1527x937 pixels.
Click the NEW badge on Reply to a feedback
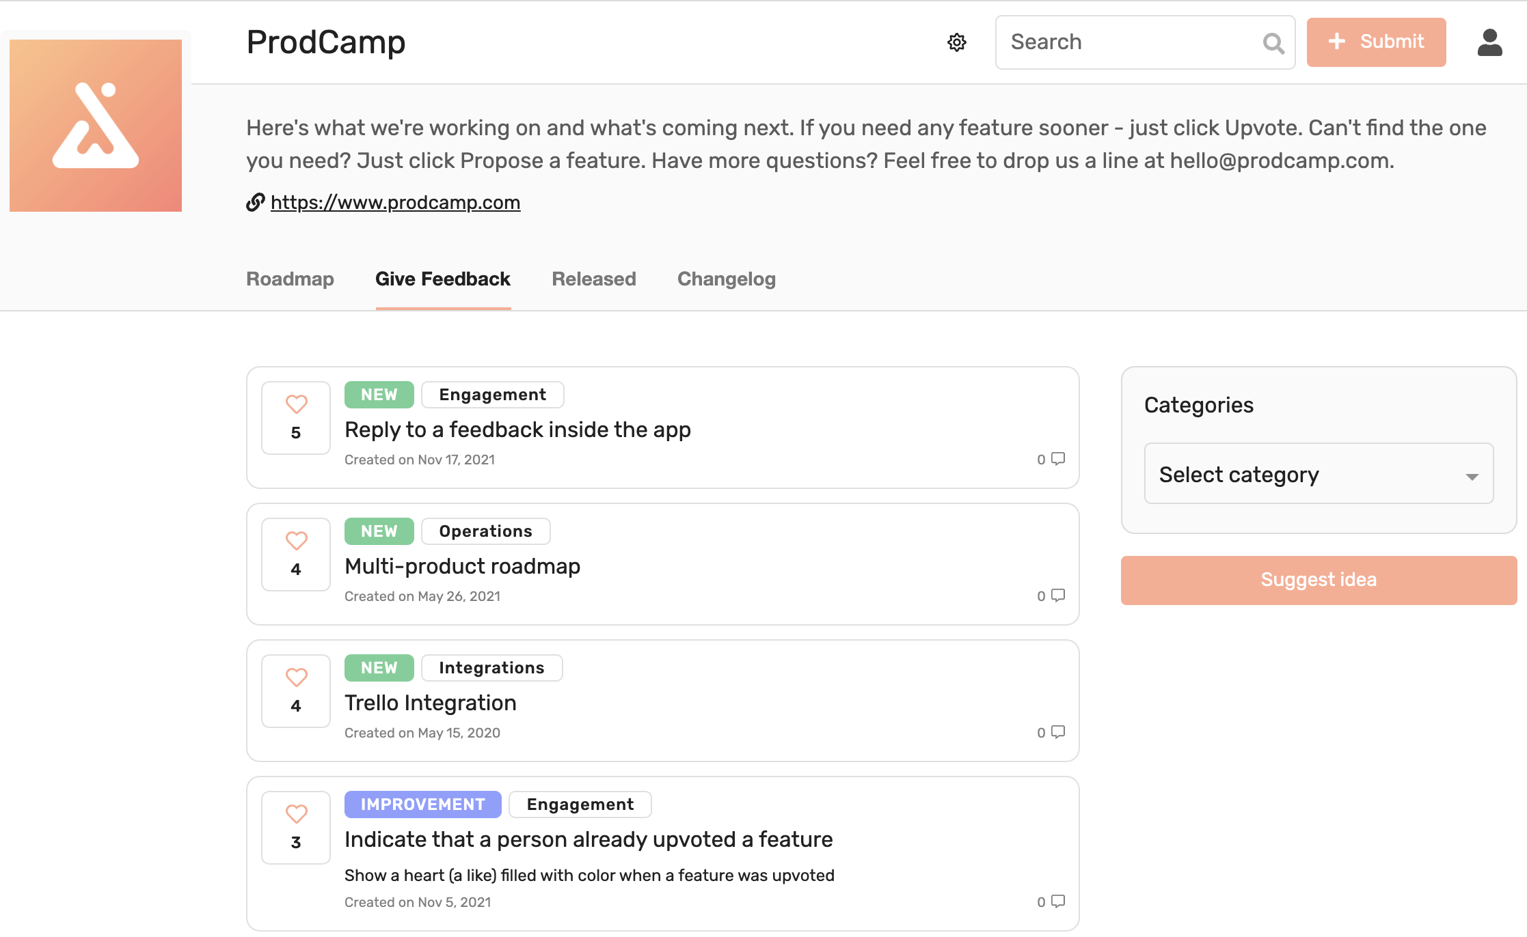379,395
